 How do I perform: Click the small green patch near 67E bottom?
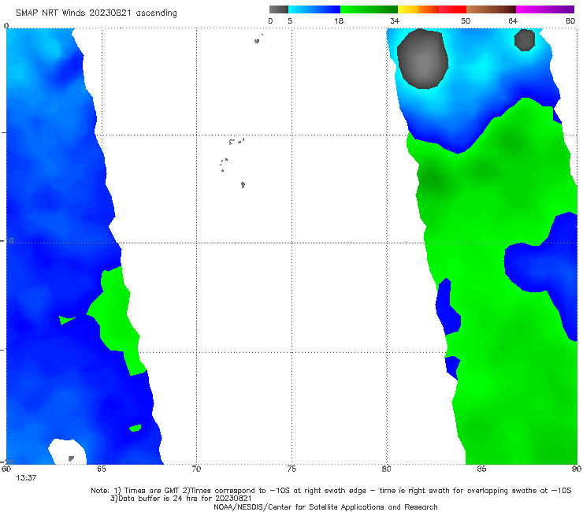136,428
